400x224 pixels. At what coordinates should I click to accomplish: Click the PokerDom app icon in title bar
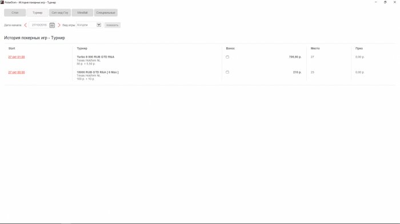point(2,2)
